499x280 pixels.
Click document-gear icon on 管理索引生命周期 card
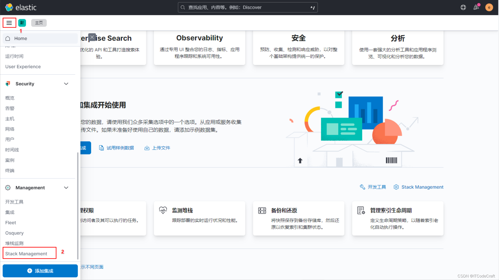click(361, 211)
